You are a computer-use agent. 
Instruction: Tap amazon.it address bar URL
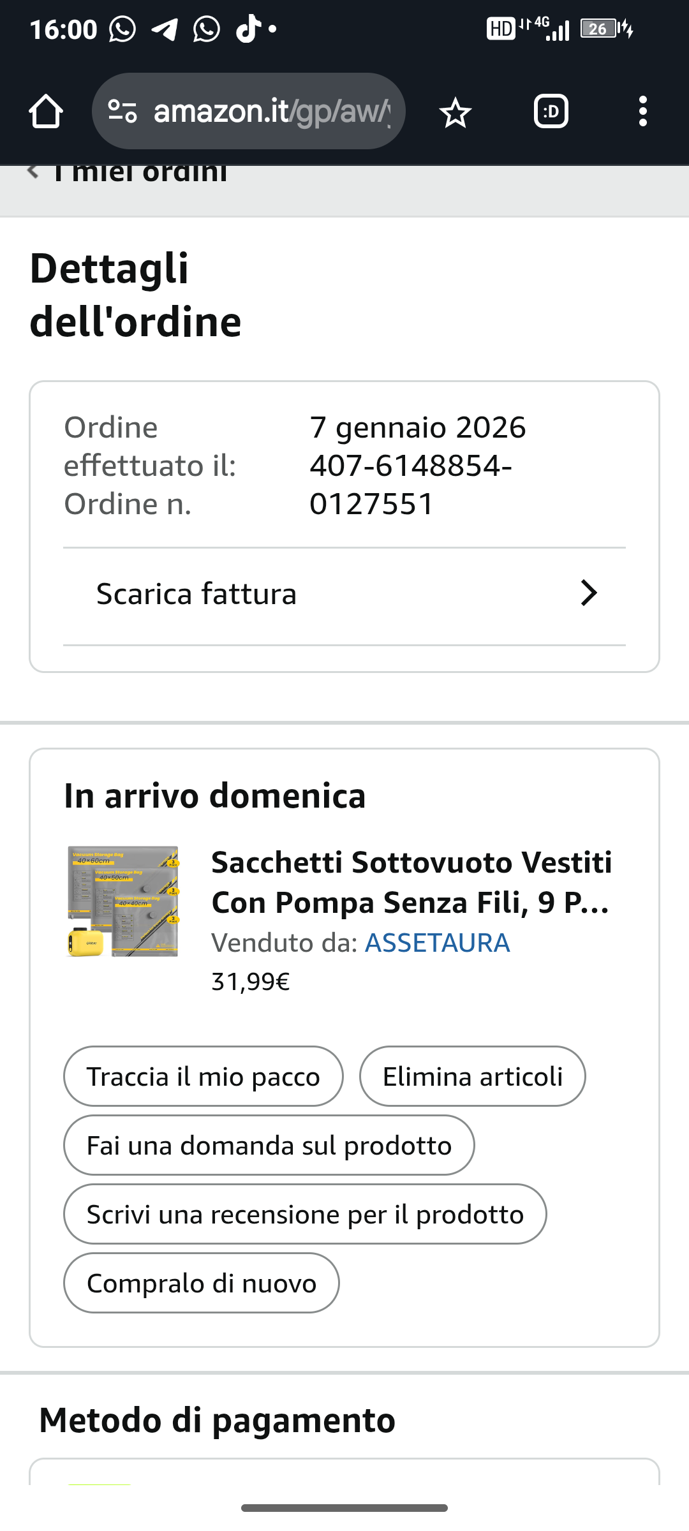click(272, 112)
